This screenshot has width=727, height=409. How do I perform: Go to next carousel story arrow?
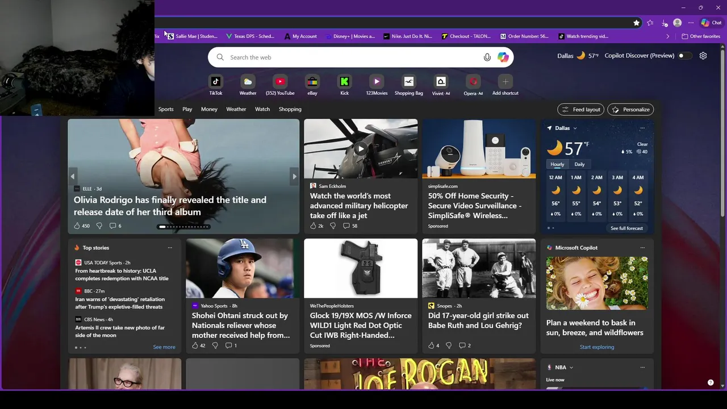coord(294,177)
